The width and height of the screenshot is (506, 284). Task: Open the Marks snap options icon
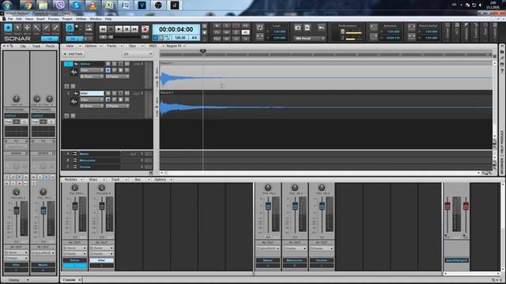click(89, 28)
